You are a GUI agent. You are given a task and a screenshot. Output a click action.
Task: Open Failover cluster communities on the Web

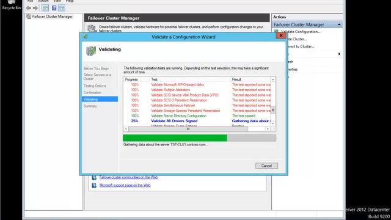click(128, 177)
